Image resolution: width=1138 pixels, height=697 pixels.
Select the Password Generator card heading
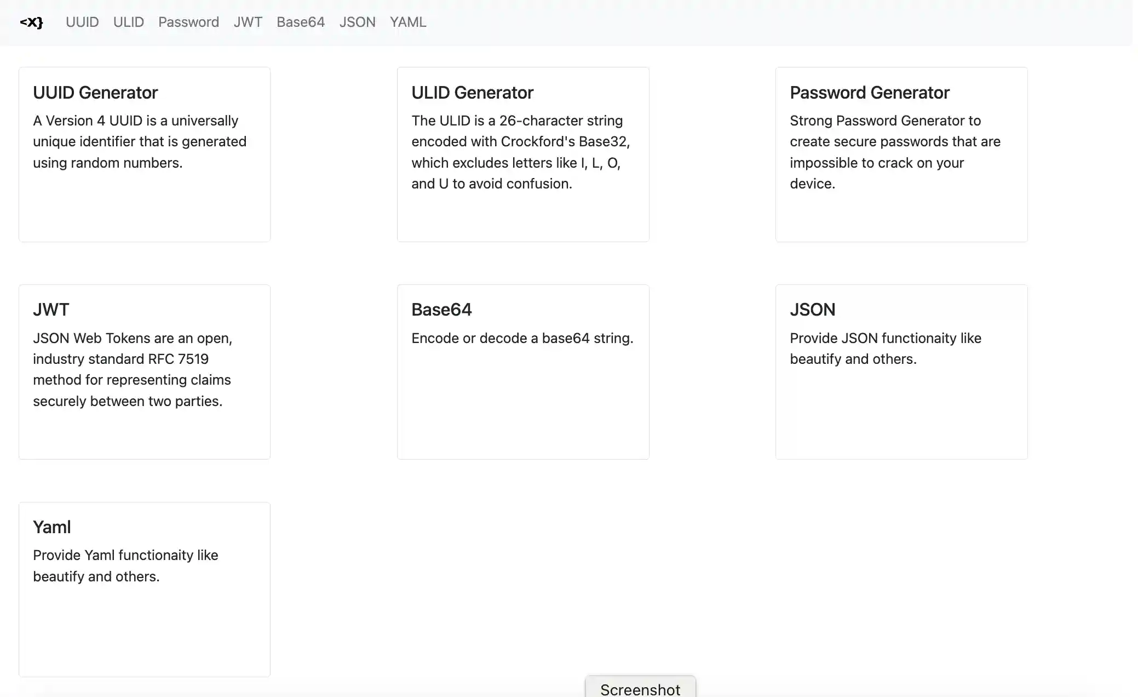click(869, 93)
